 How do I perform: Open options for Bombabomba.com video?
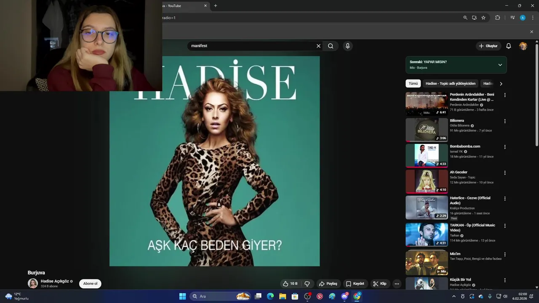505,147
